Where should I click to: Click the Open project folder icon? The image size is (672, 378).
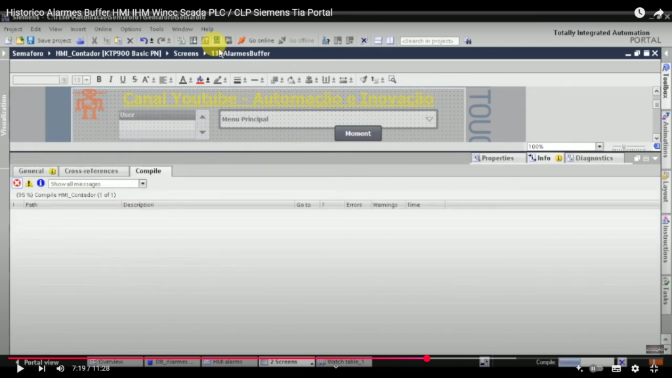pyautogui.click(x=20, y=41)
